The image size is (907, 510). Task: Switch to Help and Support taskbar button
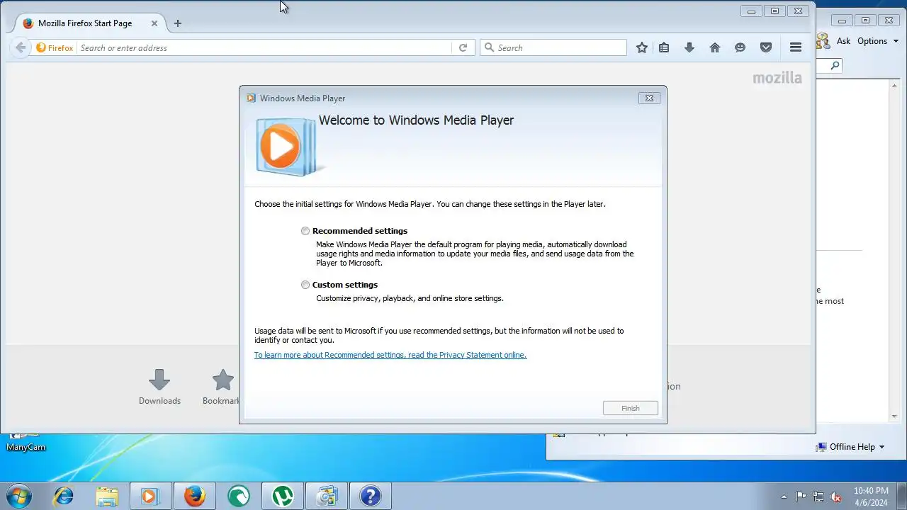[371, 496]
